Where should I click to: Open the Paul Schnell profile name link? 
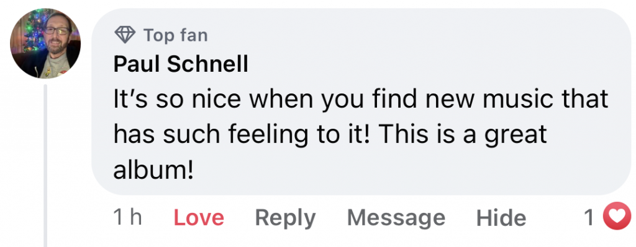(181, 64)
